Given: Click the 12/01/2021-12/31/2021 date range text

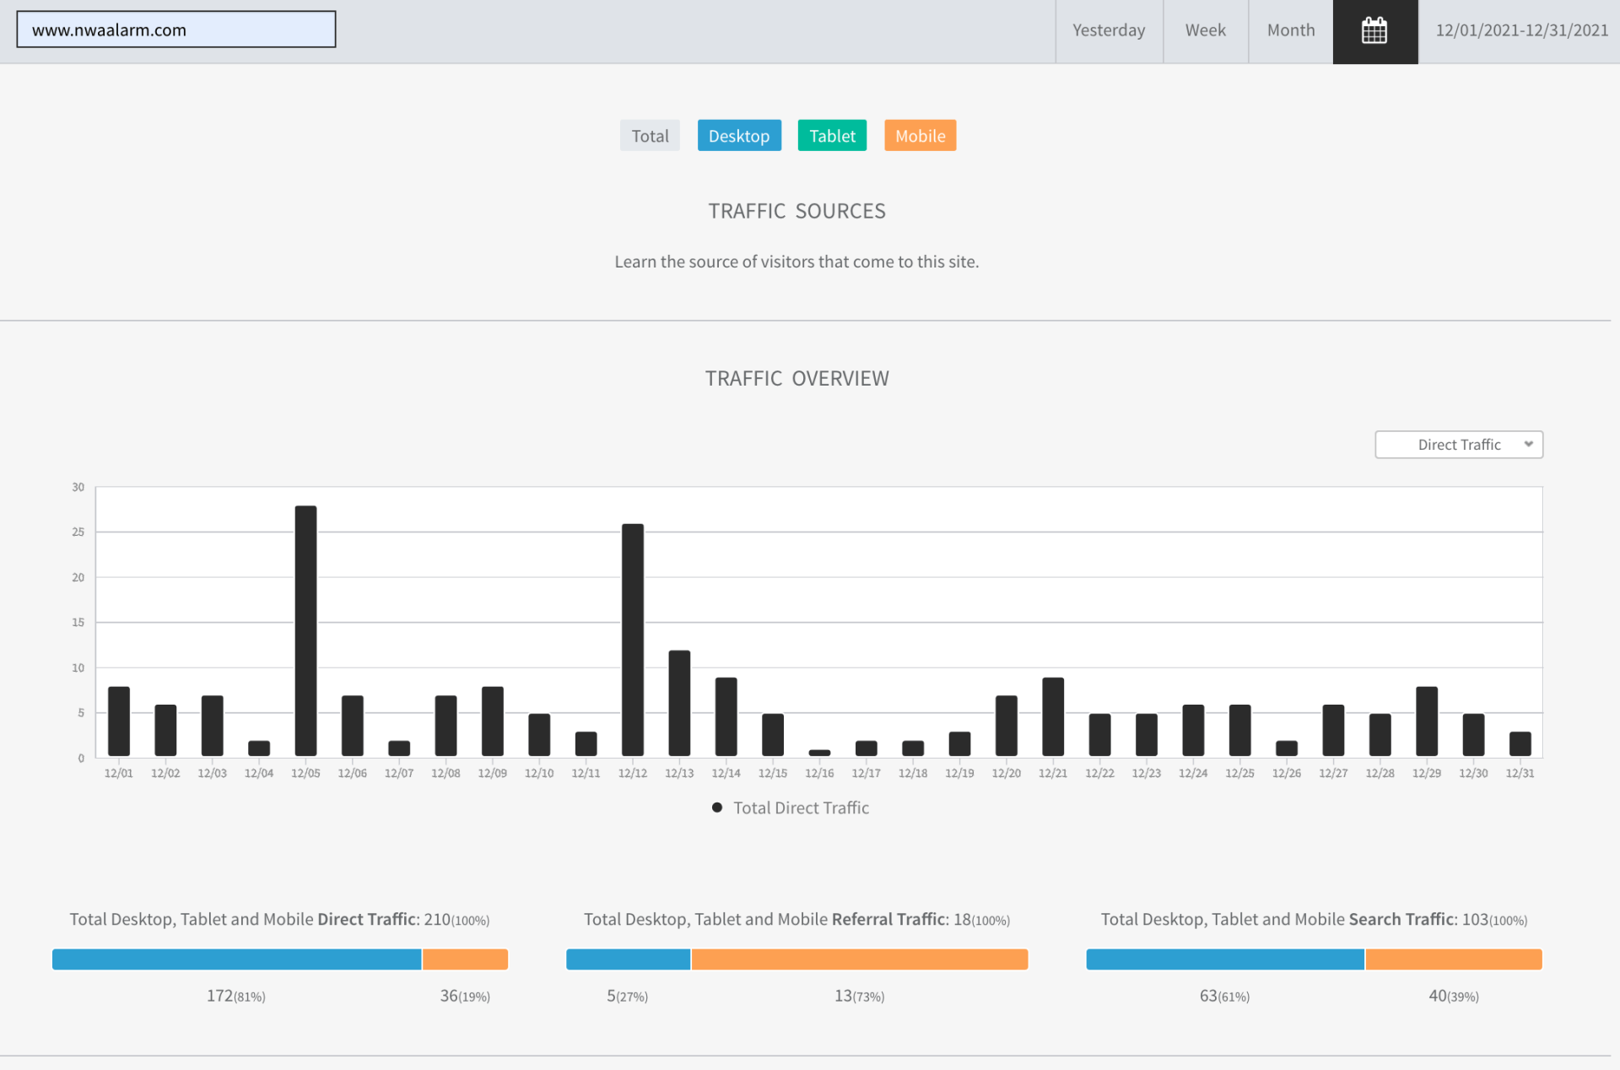Looking at the screenshot, I should pos(1521,31).
